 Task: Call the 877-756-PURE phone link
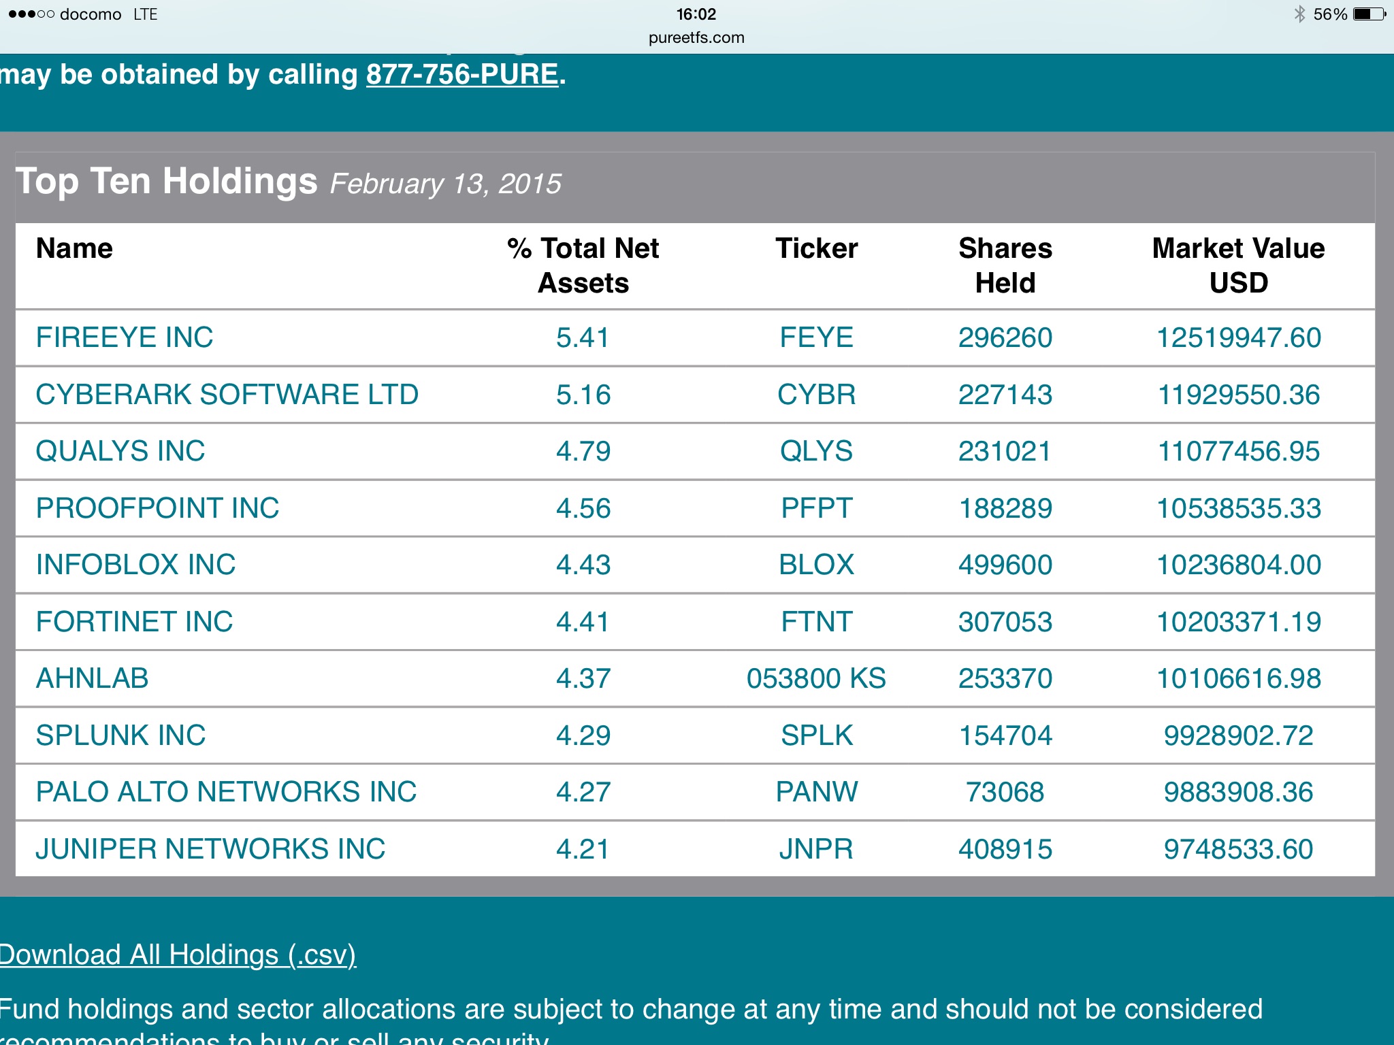462,74
